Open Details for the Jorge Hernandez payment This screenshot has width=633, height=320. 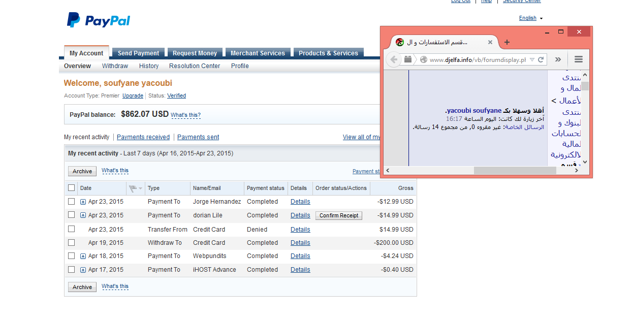(300, 202)
